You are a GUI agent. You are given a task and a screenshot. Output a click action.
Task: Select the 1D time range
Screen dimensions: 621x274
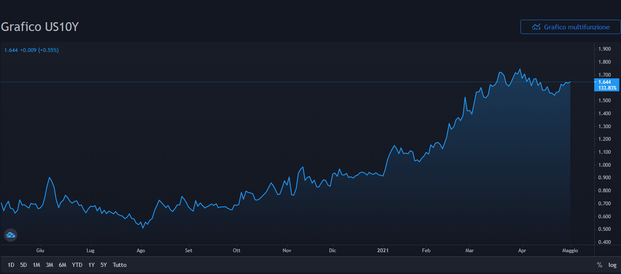point(11,265)
